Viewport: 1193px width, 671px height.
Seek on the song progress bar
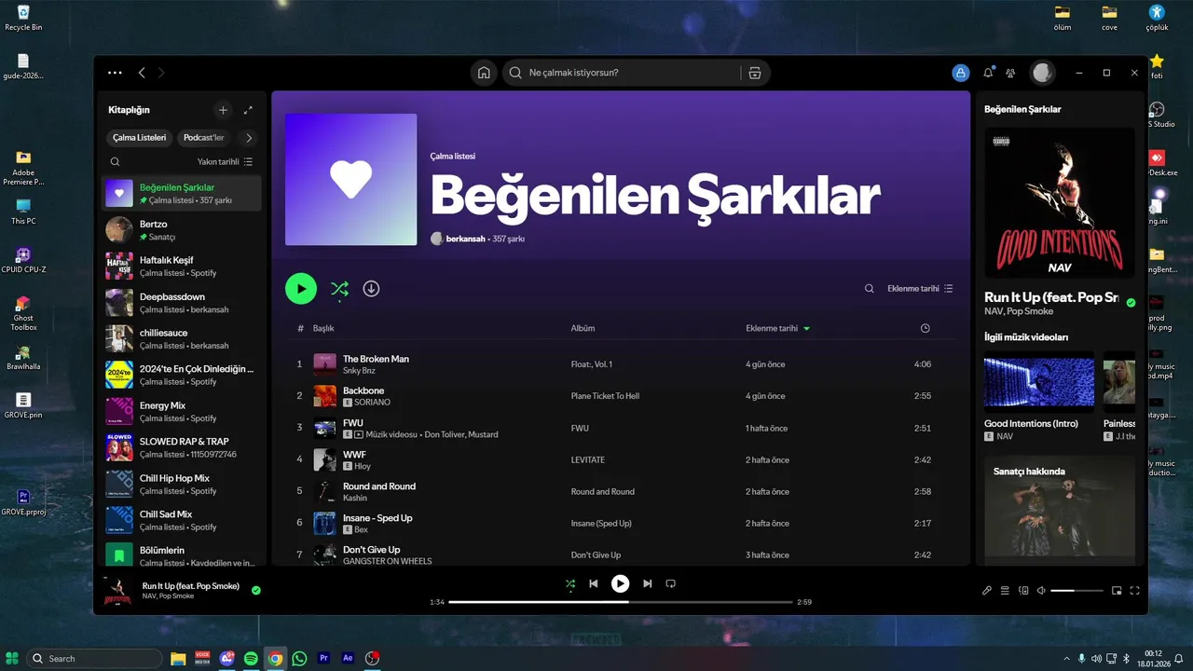click(620, 602)
